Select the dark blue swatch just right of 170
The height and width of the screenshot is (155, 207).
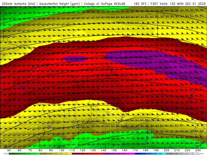[x=138, y=154]
